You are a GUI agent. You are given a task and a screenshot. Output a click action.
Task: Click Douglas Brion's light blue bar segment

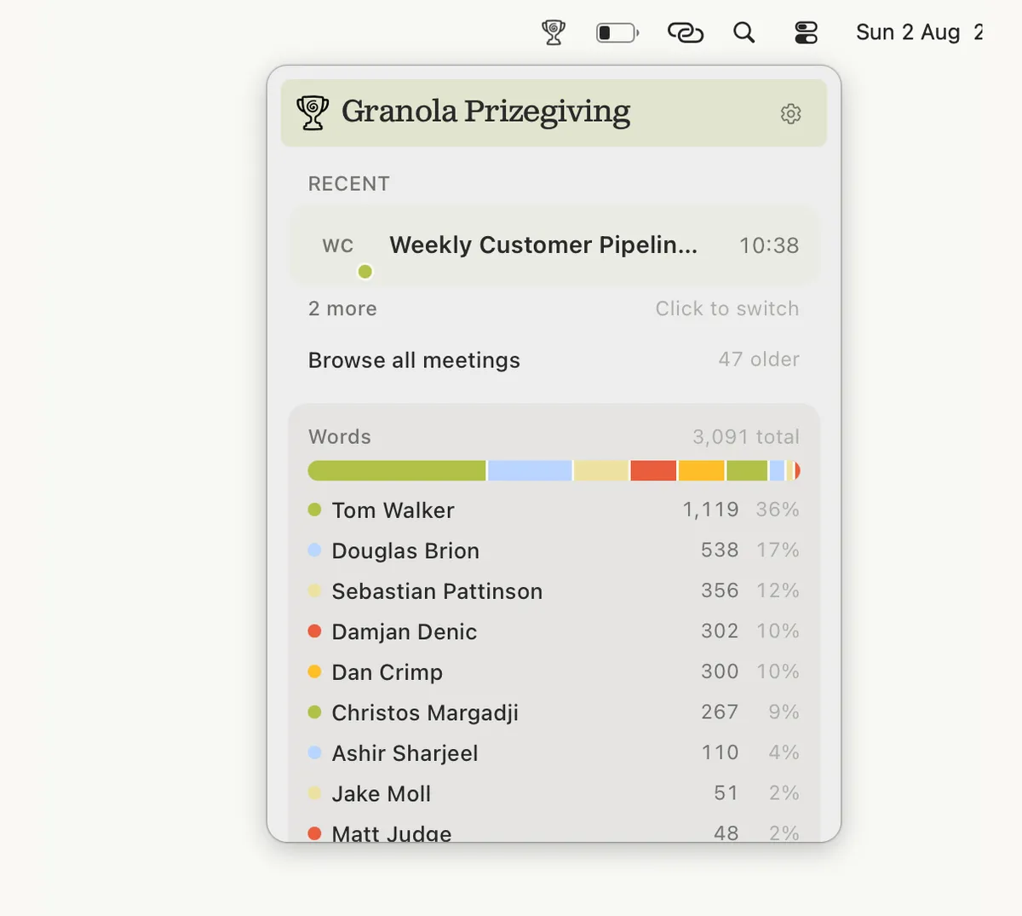(x=530, y=470)
